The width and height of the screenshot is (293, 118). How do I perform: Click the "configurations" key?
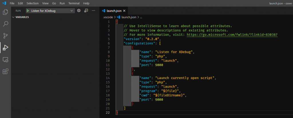[x=139, y=43]
